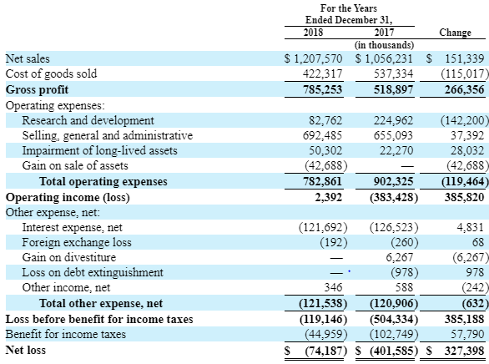The width and height of the screenshot is (489, 364).
Task: Click the 2017 R&D value 224,962
Action: (393, 120)
